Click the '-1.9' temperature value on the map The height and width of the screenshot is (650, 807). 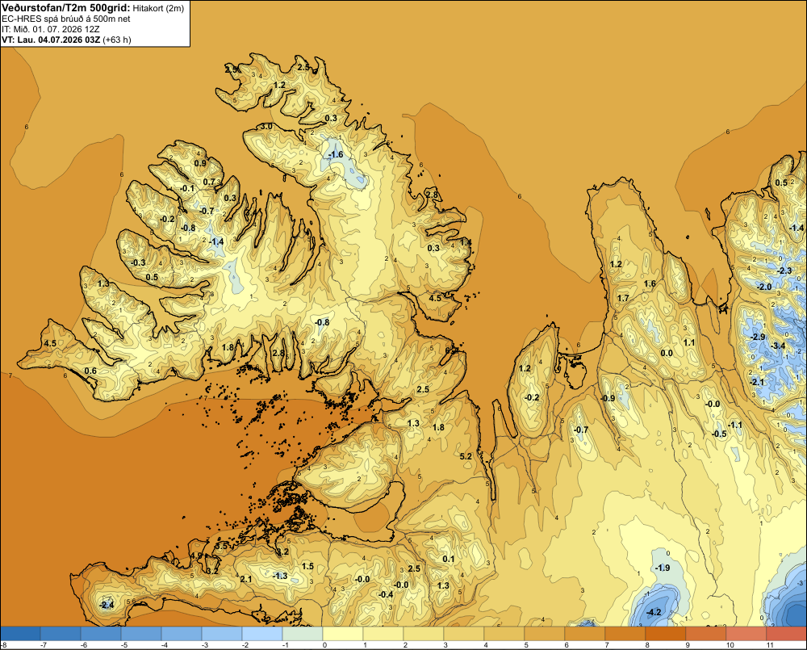point(663,568)
